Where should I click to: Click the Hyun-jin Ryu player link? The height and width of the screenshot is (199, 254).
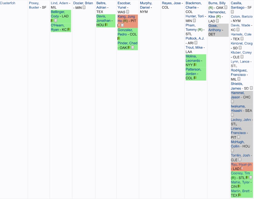(x=241, y=164)
